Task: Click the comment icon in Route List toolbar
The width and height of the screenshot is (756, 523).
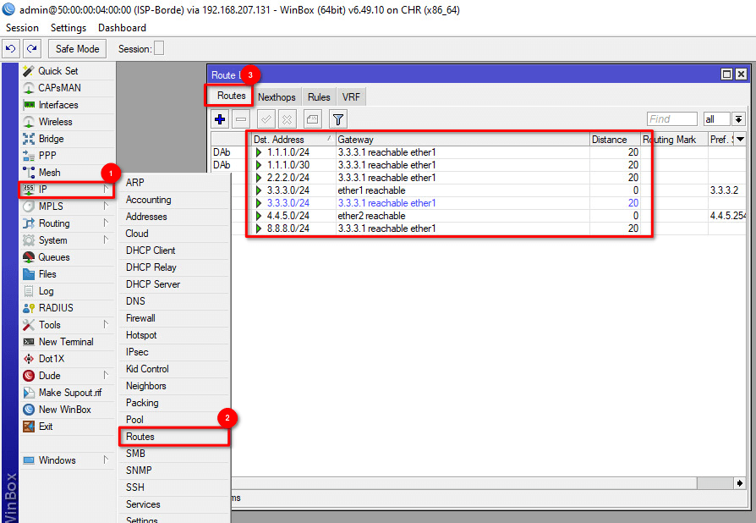Action: point(312,119)
